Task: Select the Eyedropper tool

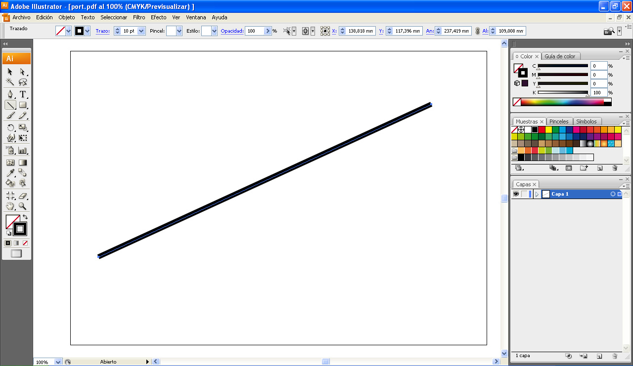Action: 10,172
